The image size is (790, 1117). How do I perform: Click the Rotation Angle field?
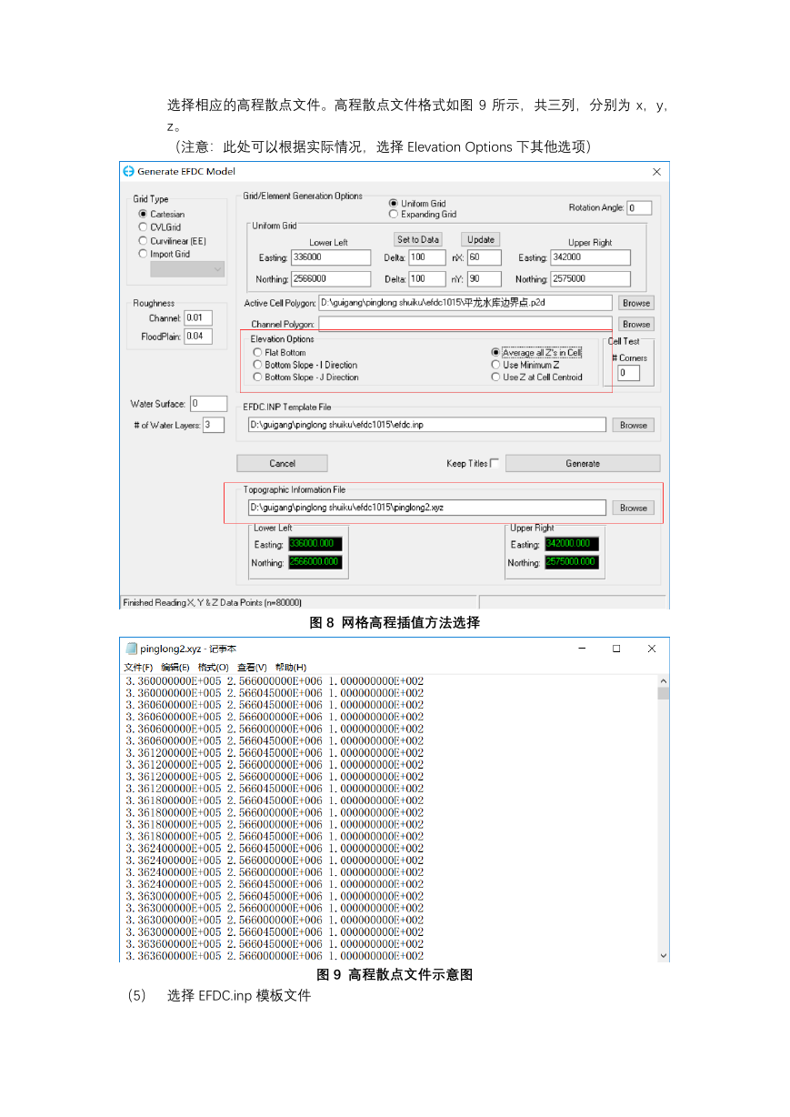point(638,208)
